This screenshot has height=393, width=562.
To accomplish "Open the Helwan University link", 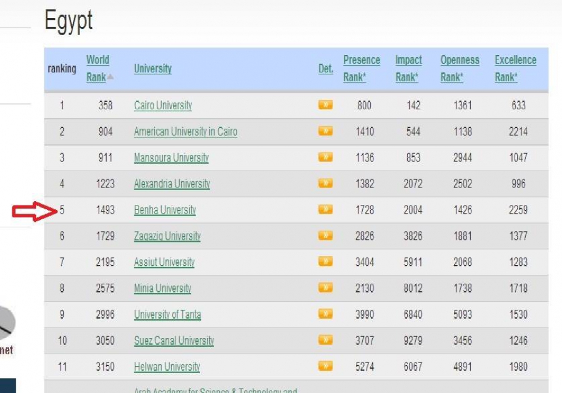I will tap(167, 367).
